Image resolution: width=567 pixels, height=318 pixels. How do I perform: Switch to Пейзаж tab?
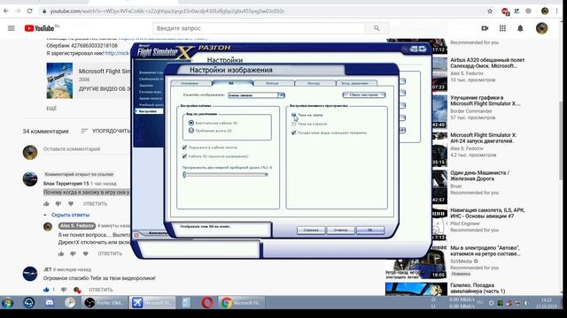click(x=272, y=83)
